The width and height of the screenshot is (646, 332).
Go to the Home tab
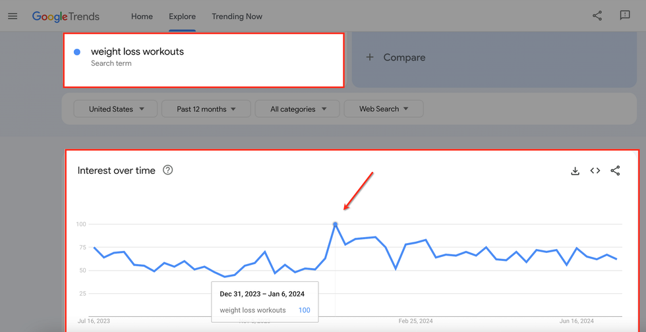pos(142,16)
